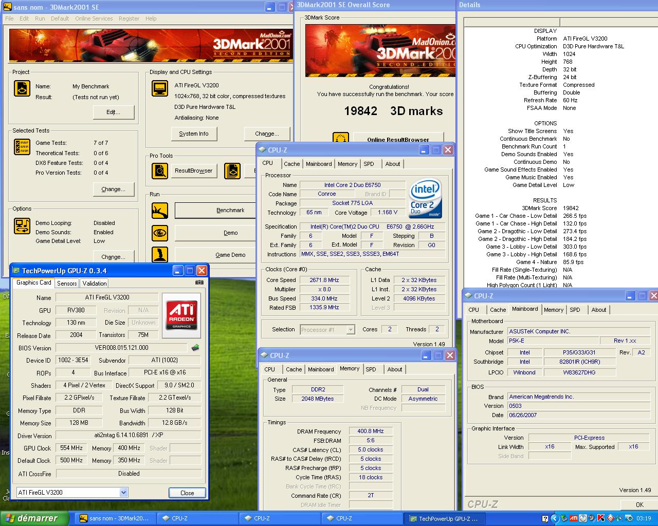Screen dimensions: 658x526
Task: Open the graphics card selection dropdown in GPU-Z
Action: (x=123, y=492)
